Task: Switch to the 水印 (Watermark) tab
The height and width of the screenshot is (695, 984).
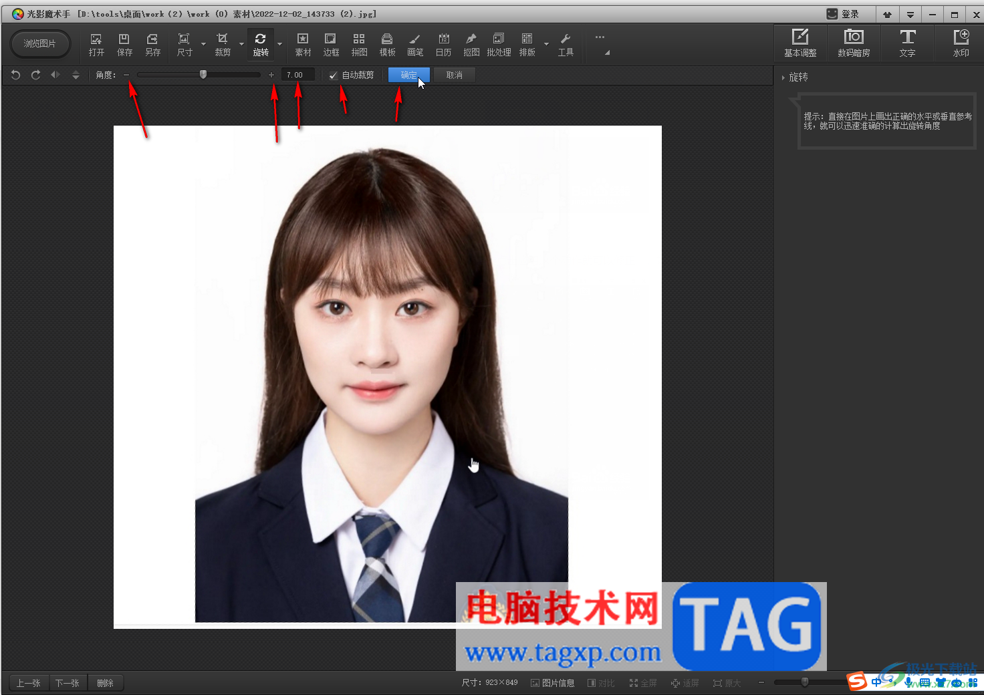Action: (961, 43)
